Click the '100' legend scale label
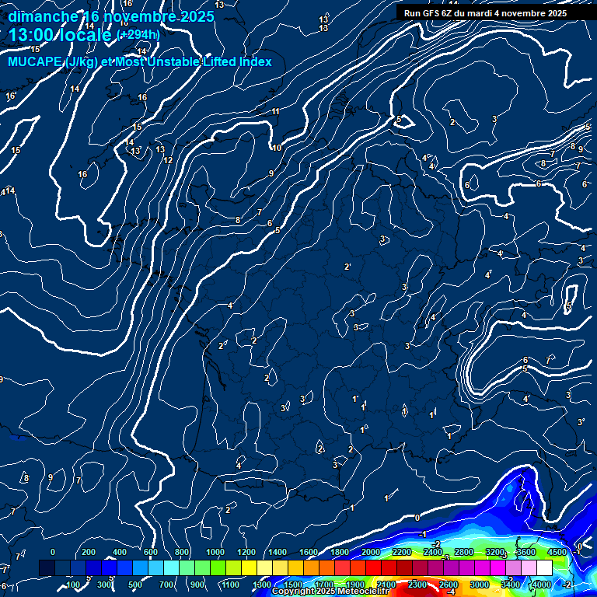This screenshot has height=597, width=597. (x=73, y=585)
